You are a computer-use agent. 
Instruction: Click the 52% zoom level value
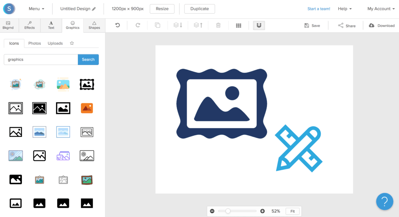coord(275,211)
